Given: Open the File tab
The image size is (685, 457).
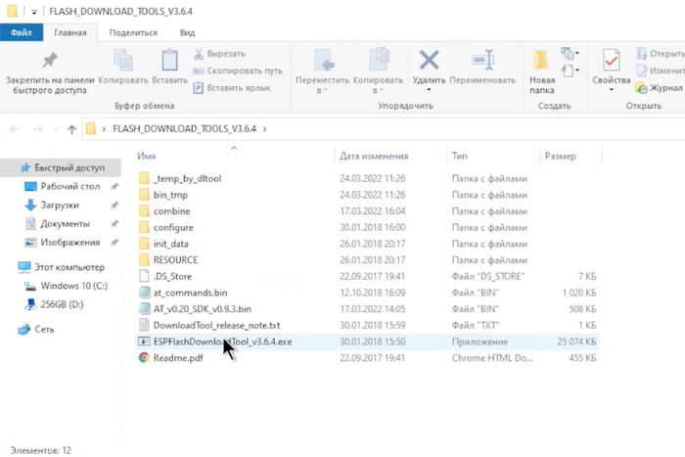Looking at the screenshot, I should 20,32.
